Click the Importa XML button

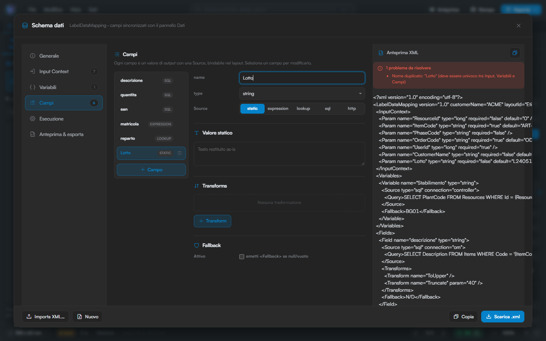(45, 317)
